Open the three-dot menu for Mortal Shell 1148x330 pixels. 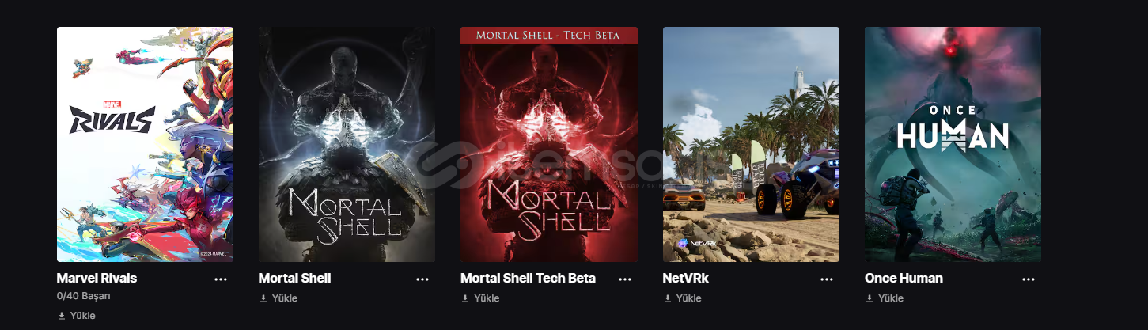[x=422, y=279]
